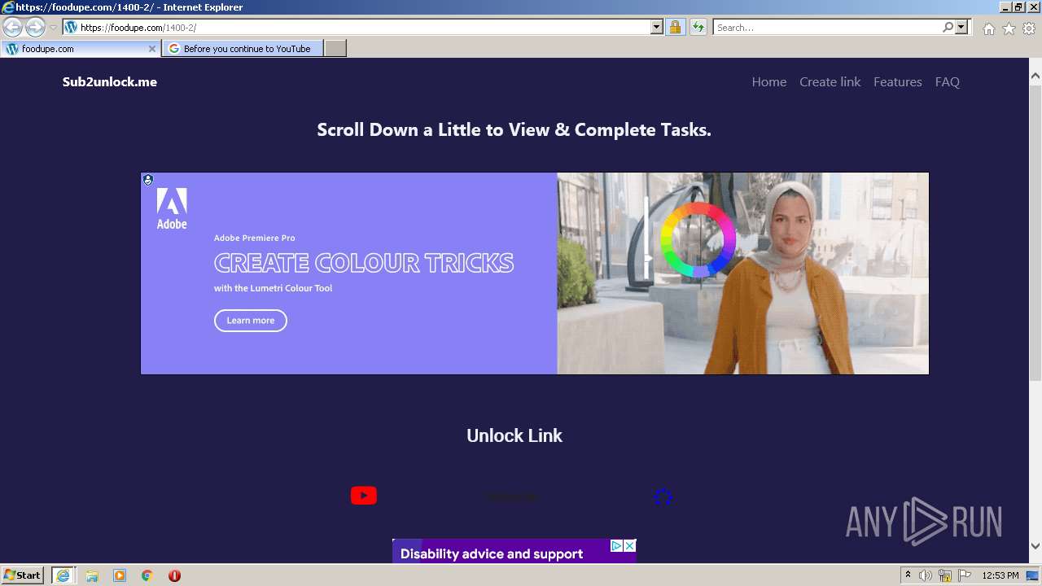Image resolution: width=1042 pixels, height=586 pixels.
Task: Expand the address bar autocomplete dropdown
Action: (x=657, y=28)
